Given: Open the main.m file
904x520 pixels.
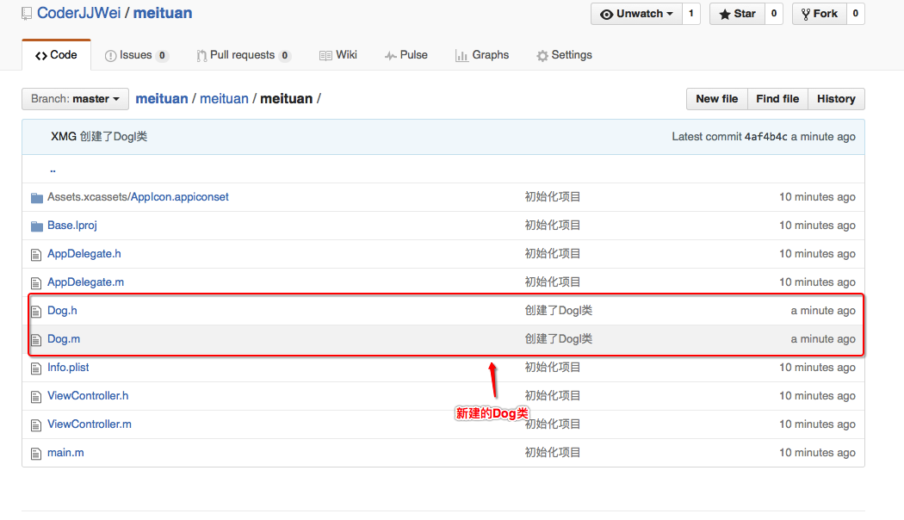Looking at the screenshot, I should click(65, 453).
